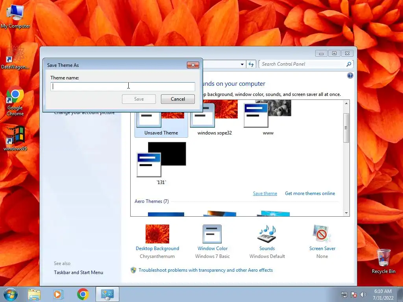This screenshot has width=403, height=302.
Task: Open the windows95 desktop shortcut
Action: (15, 138)
